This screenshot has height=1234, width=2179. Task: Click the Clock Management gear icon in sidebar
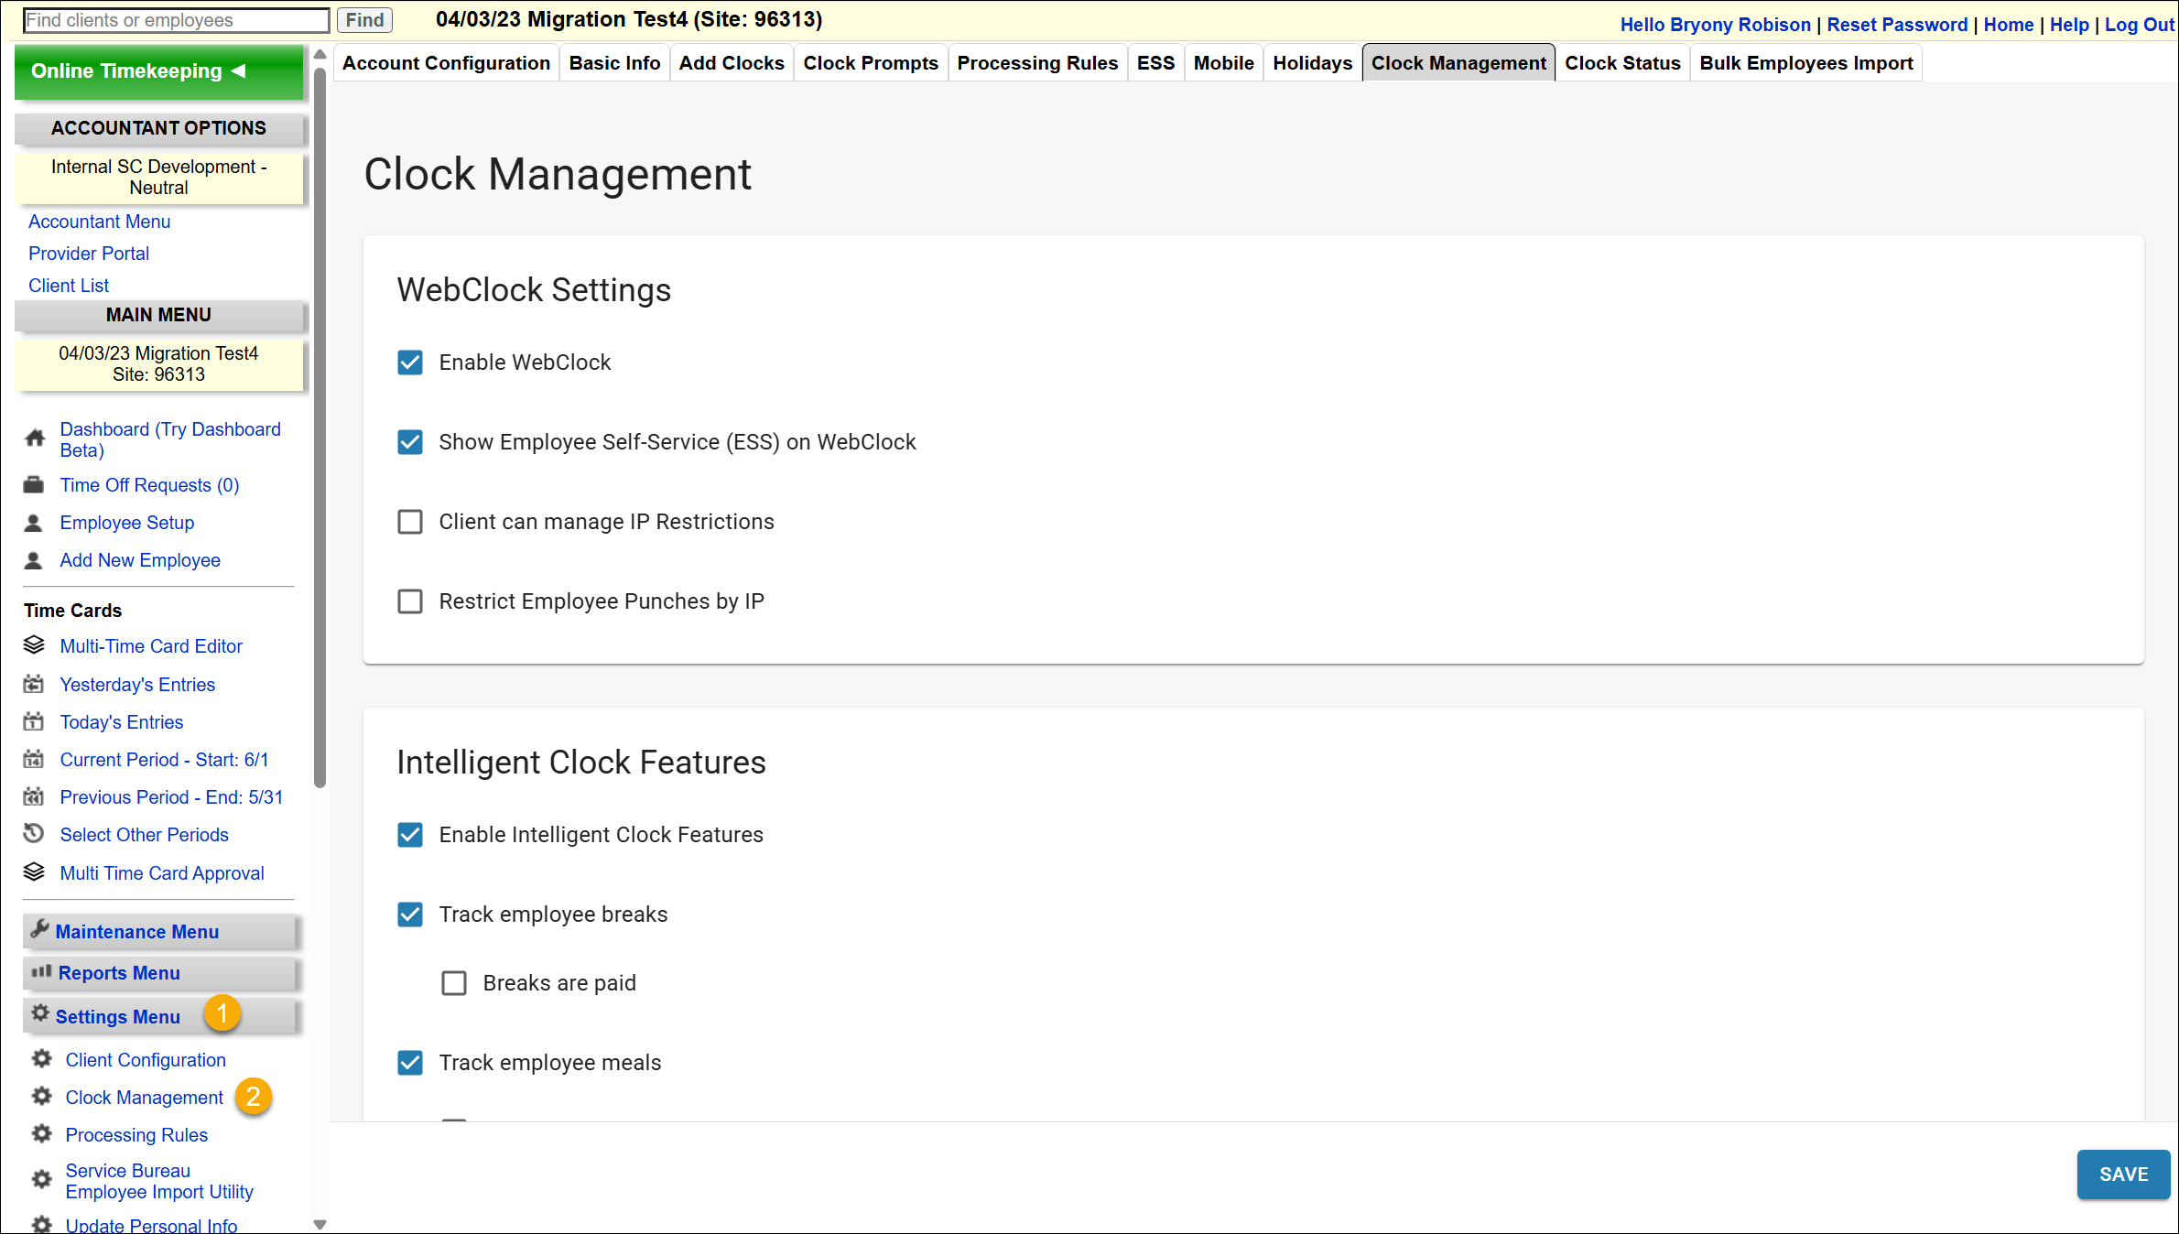pyautogui.click(x=42, y=1097)
